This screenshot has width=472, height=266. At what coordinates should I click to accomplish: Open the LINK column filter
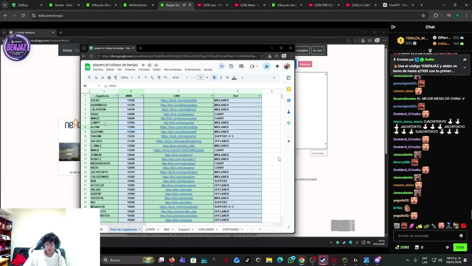tap(212, 96)
